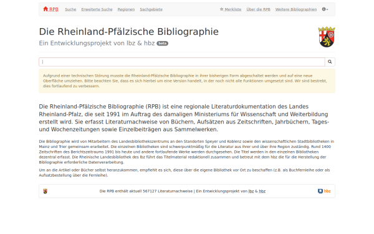The width and height of the screenshot is (374, 234).
Task: Open the Sachgebiete page
Action: pyautogui.click(x=151, y=9)
